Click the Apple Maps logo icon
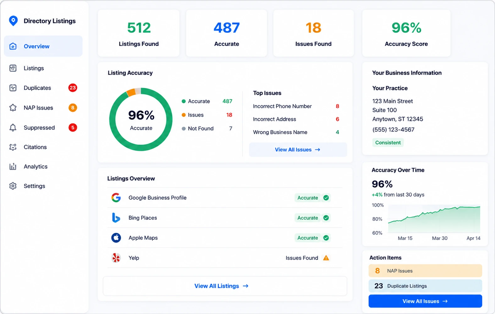 point(116,238)
